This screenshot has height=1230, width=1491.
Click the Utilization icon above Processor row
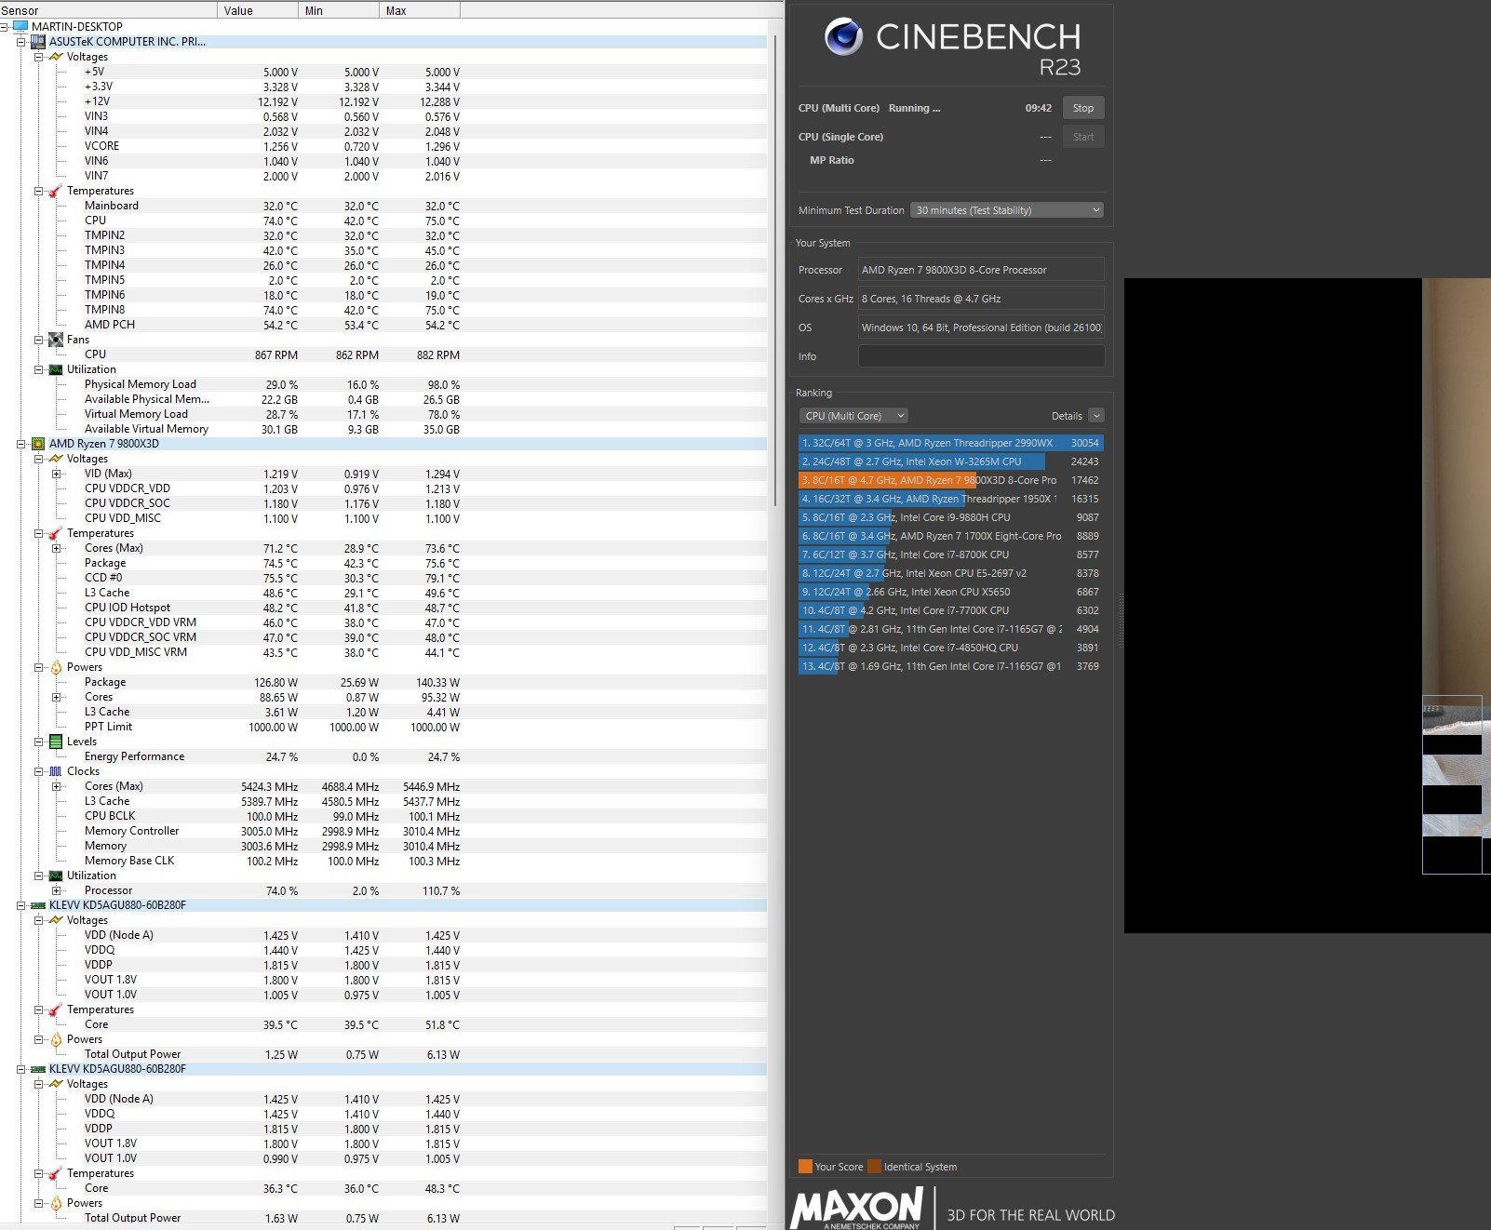56,875
